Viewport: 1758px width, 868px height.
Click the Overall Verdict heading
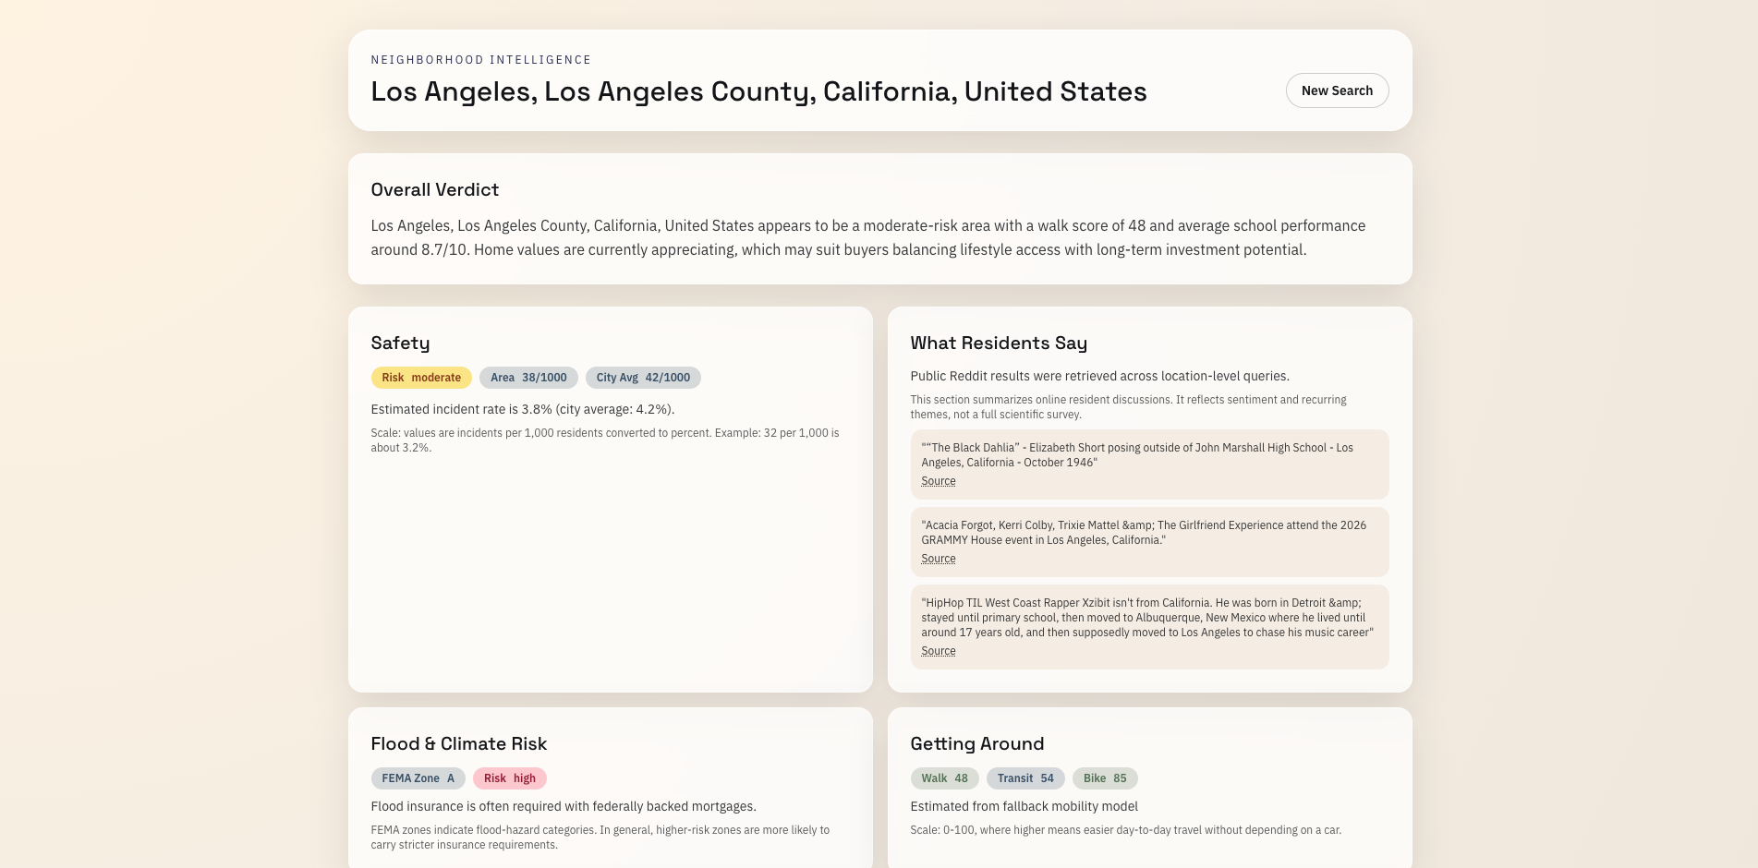pos(435,189)
